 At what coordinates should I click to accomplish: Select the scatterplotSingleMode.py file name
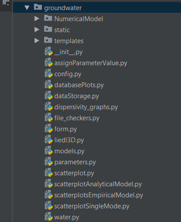92,206
